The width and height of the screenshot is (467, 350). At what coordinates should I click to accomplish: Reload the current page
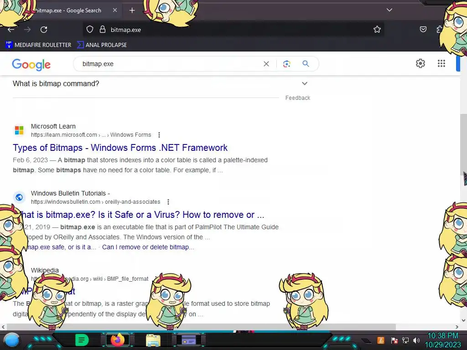coord(44,30)
